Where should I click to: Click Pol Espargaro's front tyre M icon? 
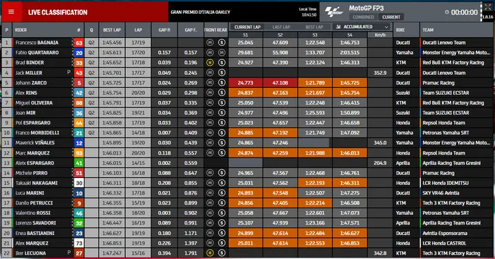coord(210,123)
